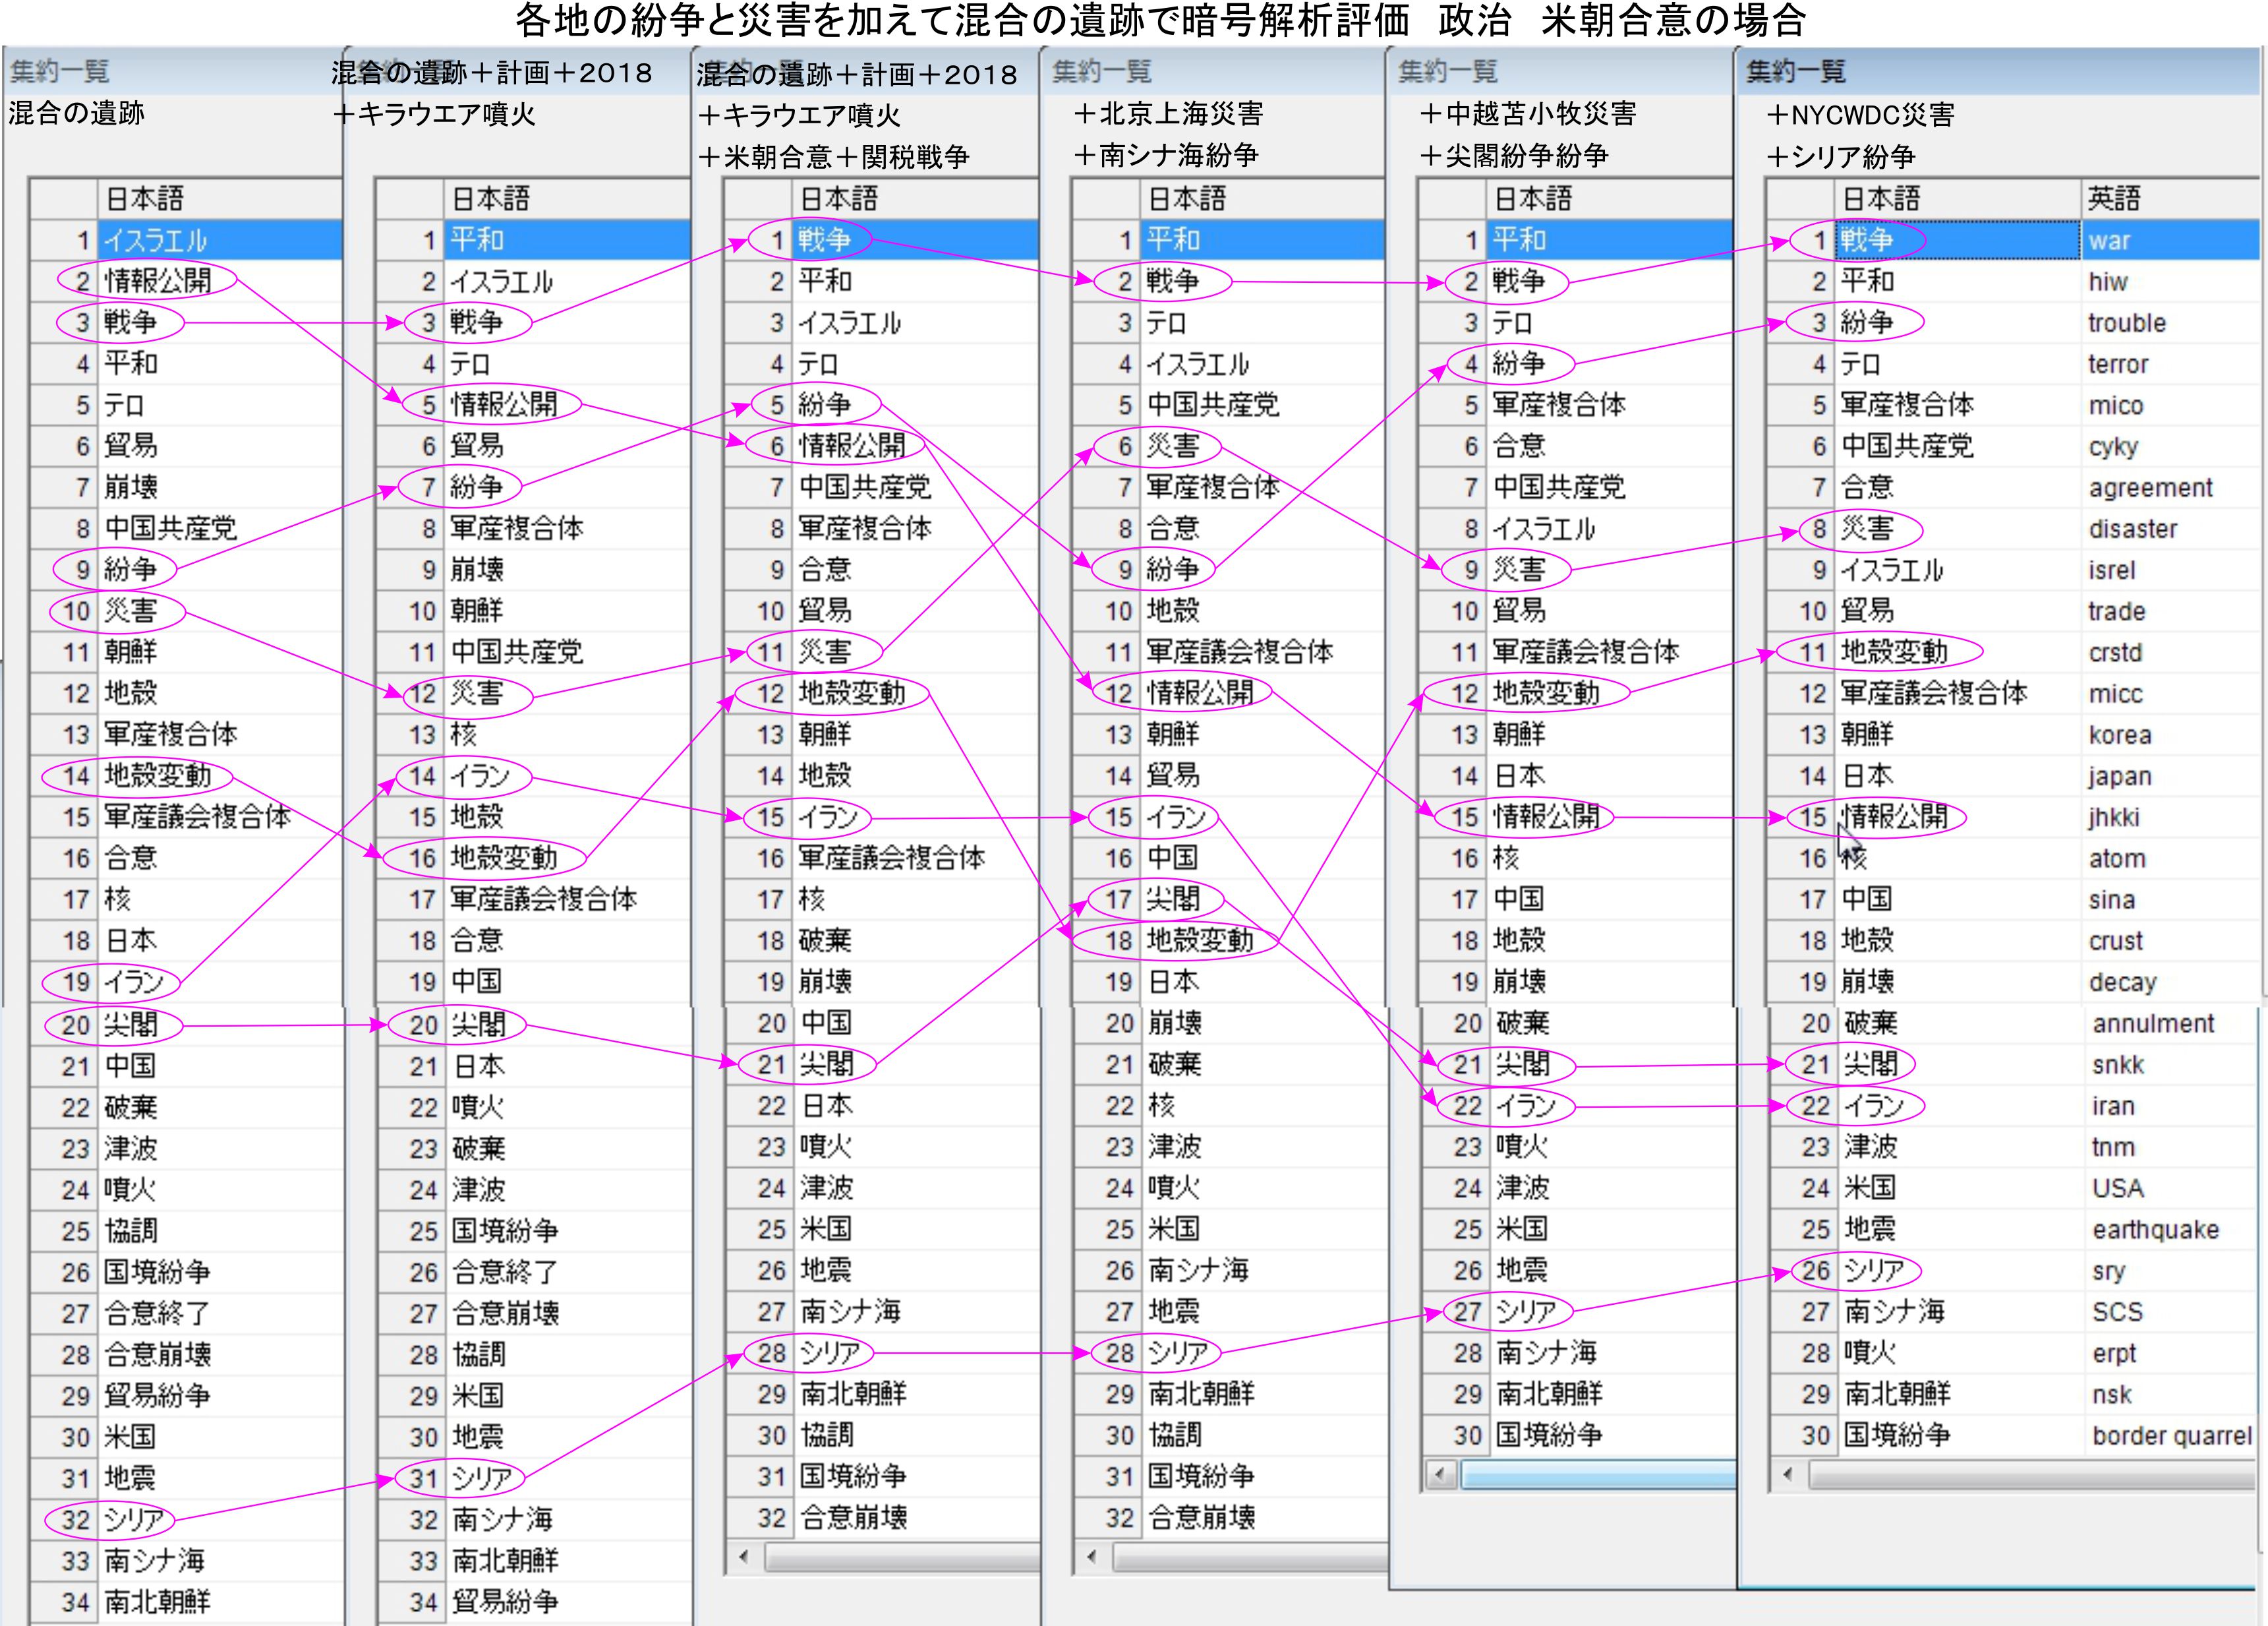Image resolution: width=2268 pixels, height=1626 pixels.
Task: Click the 'trouble' cell beside 紛争
Action: click(x=2127, y=322)
